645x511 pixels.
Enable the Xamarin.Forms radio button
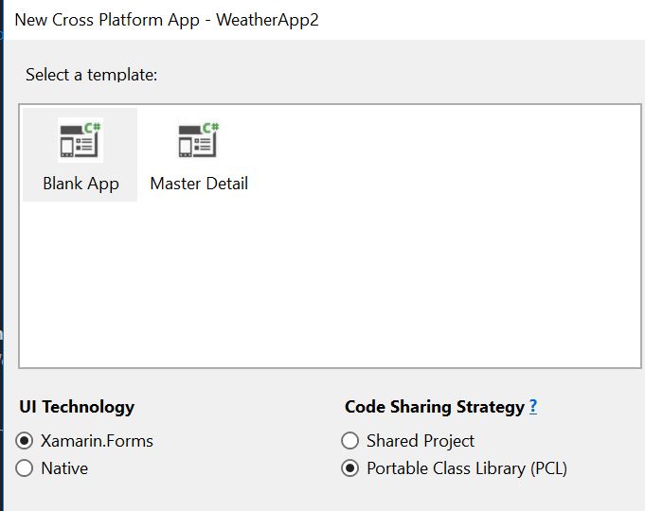[x=25, y=441]
